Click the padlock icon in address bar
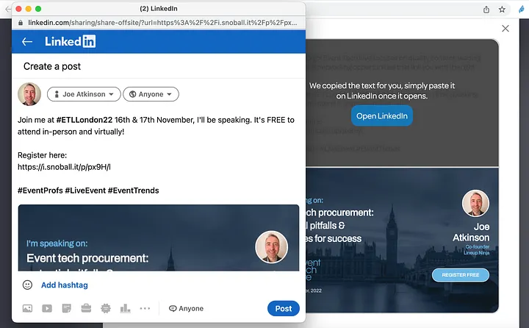529x328 pixels. pos(21,23)
